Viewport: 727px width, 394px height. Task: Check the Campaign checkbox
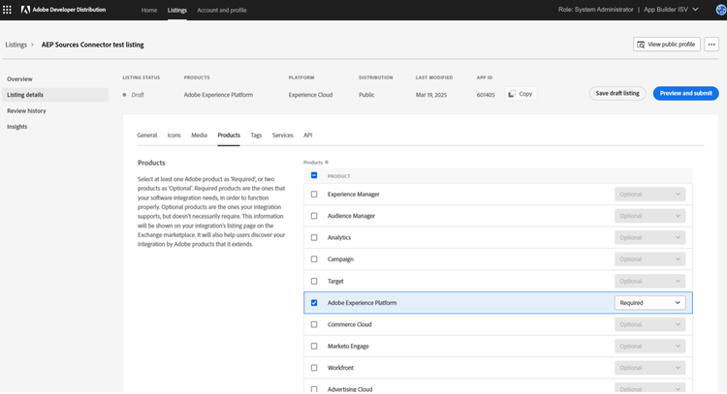point(314,259)
